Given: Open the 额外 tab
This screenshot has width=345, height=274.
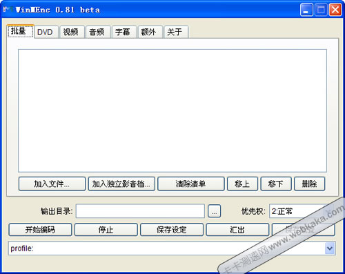Looking at the screenshot, I should [149, 32].
